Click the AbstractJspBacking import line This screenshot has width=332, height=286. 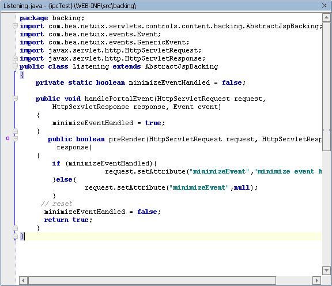pos(171,26)
